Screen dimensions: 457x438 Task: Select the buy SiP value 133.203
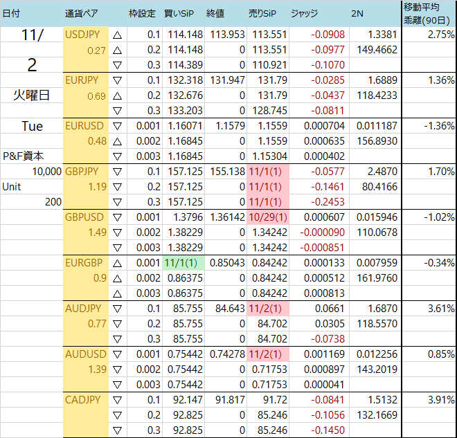click(186, 111)
